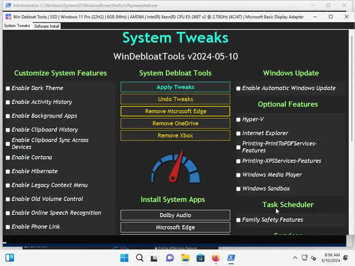Open Firefox from the taskbar
The width and height of the screenshot is (355, 266).
[216, 258]
